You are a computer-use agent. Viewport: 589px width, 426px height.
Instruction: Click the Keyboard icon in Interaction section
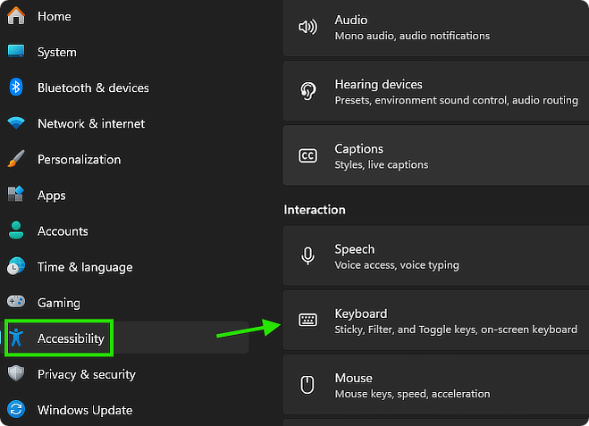point(307,320)
